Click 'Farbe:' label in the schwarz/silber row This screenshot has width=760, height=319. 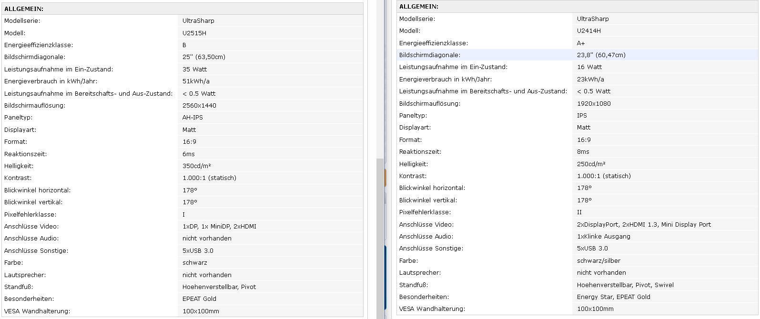[x=409, y=260]
